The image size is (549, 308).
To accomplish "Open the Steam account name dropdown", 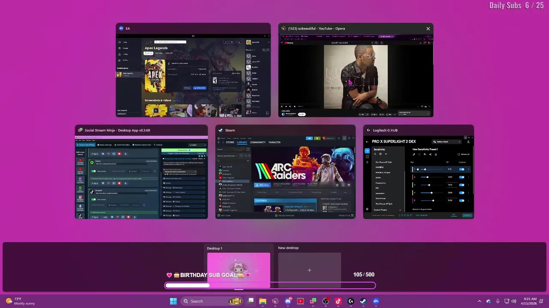I will coord(329,138).
